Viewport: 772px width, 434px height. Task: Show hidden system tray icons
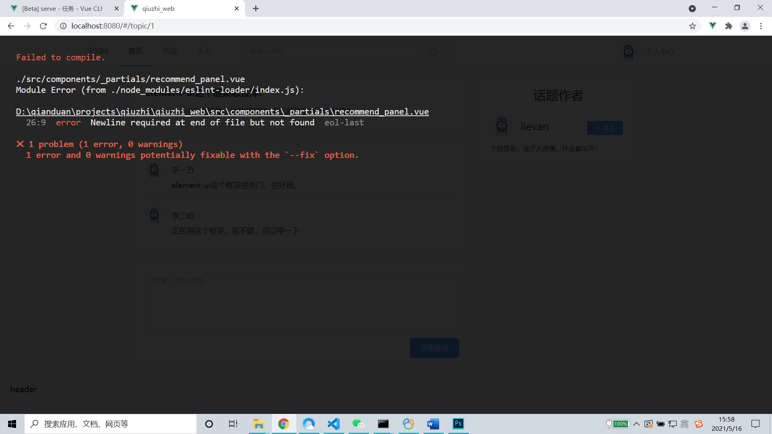tap(636, 424)
